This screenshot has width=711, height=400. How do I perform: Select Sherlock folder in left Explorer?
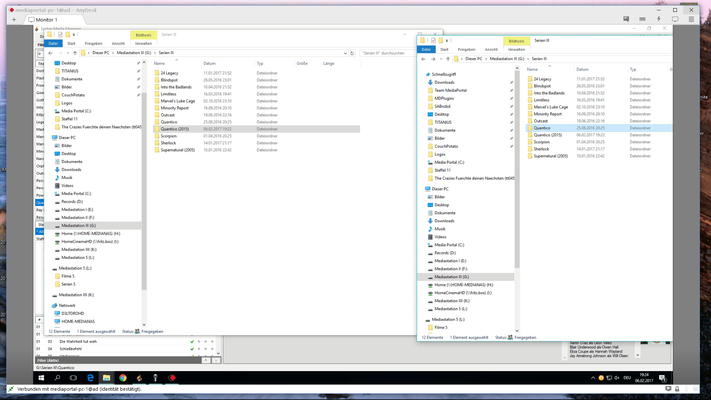click(x=168, y=143)
